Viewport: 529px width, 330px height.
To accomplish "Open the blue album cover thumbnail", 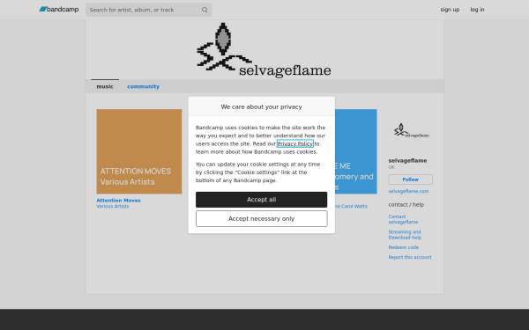I will coord(356,151).
